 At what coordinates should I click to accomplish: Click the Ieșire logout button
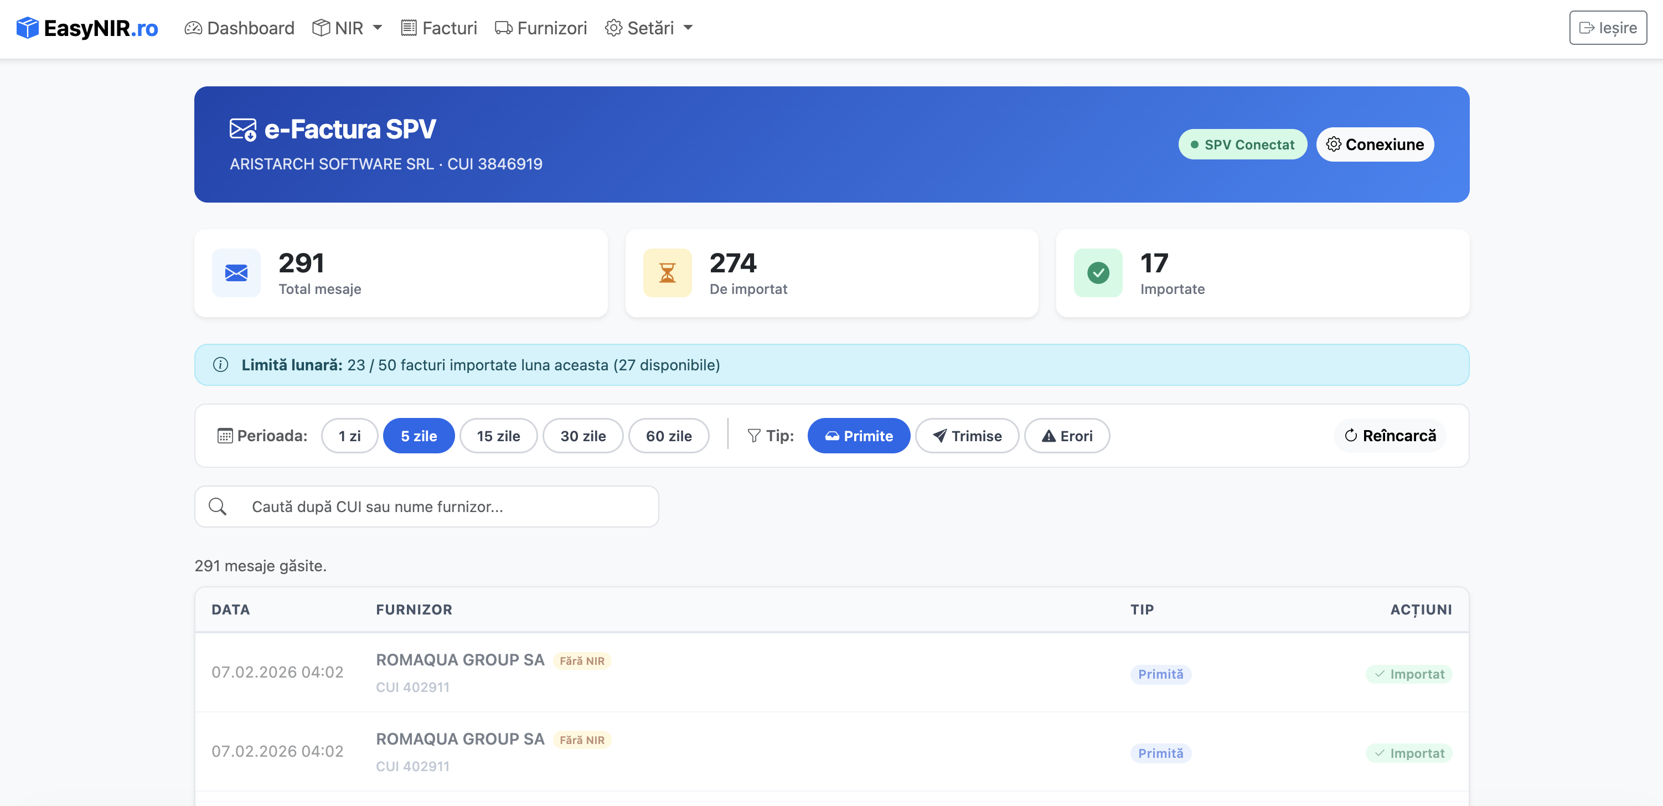pos(1608,28)
